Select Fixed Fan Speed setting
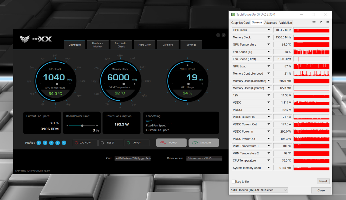The height and width of the screenshot is (200, 346). (x=156, y=125)
